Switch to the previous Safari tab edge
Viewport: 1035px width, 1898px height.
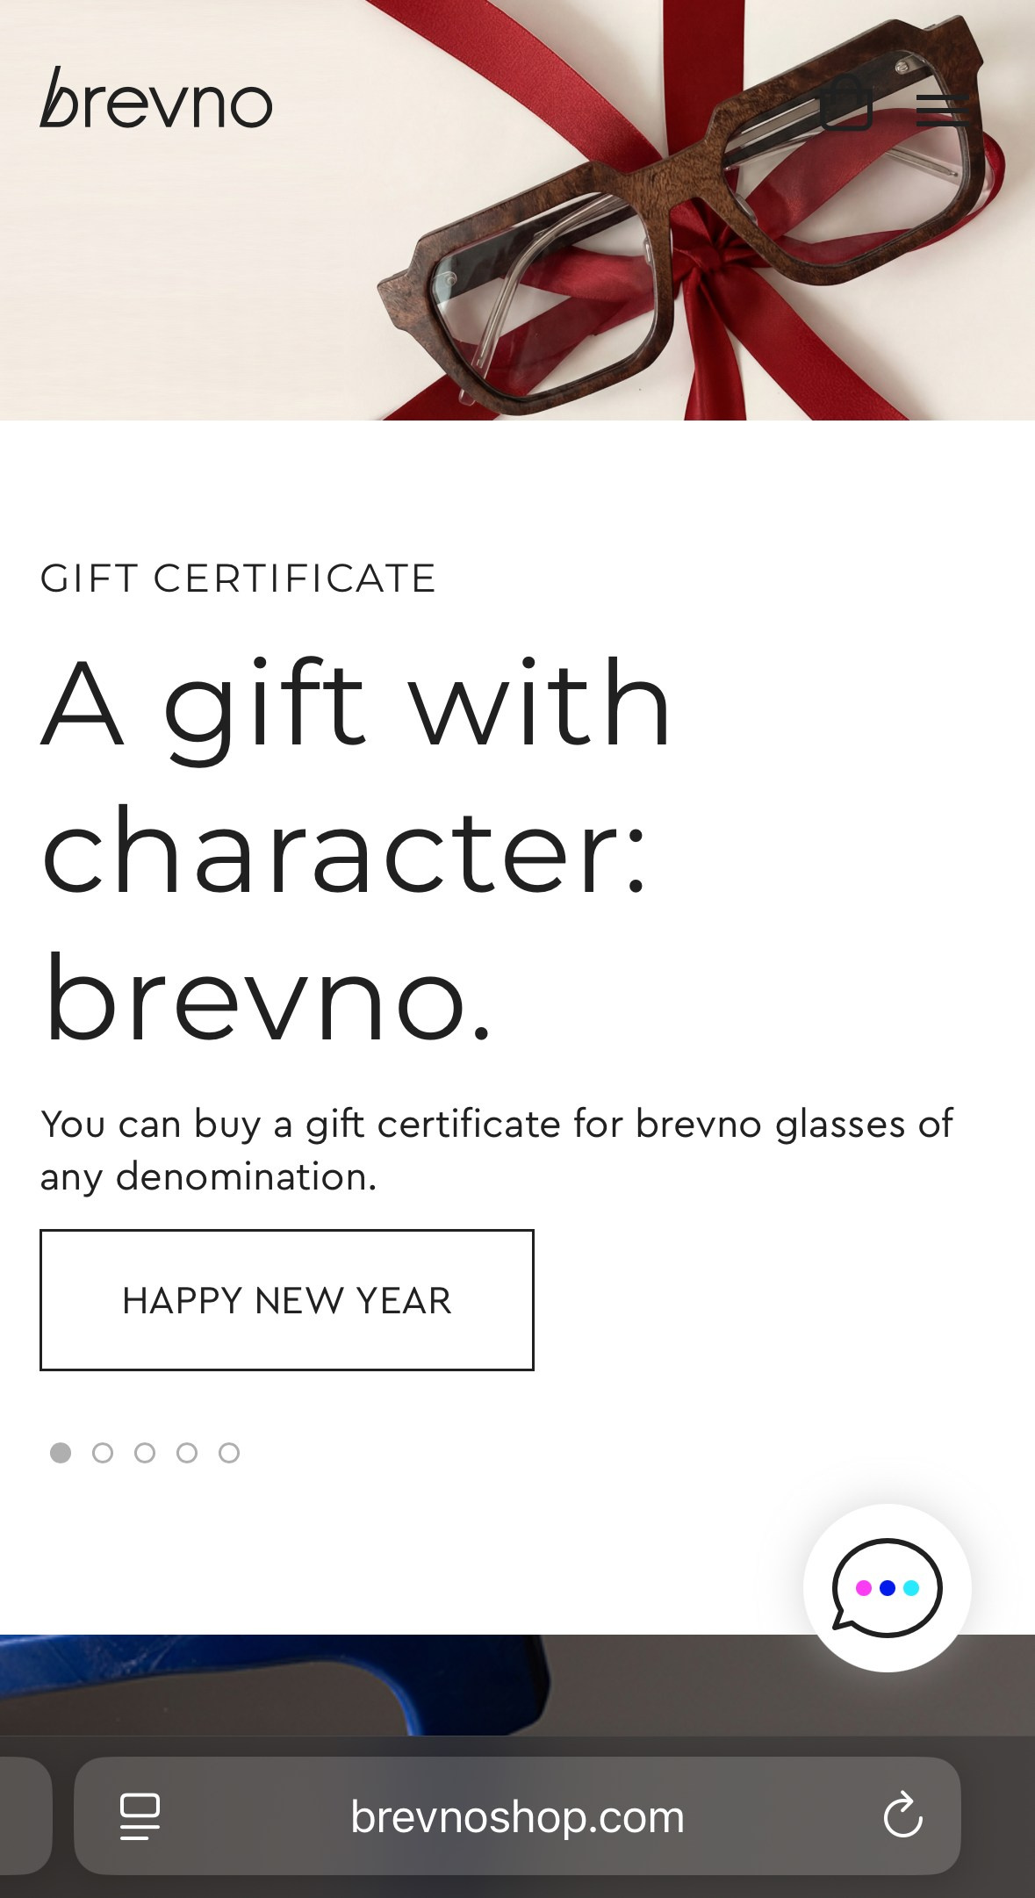pyautogui.click(x=25, y=1816)
